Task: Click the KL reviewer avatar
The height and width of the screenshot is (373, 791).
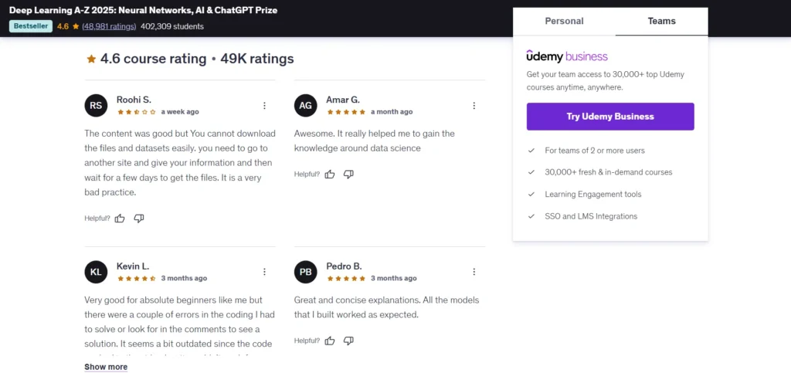Action: [x=96, y=272]
